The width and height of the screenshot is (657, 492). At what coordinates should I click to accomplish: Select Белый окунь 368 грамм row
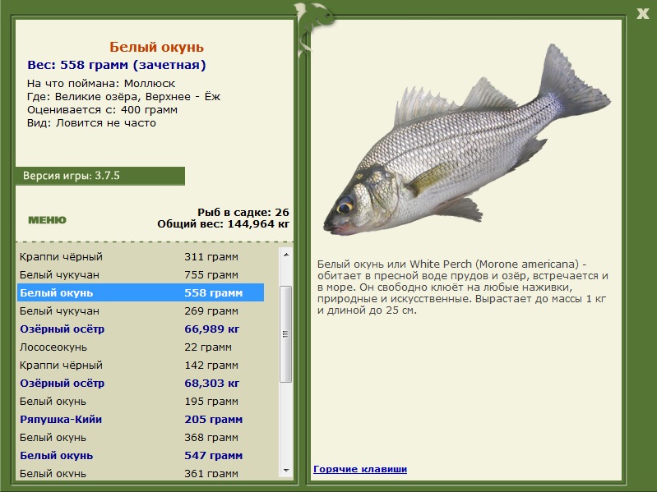(x=141, y=437)
